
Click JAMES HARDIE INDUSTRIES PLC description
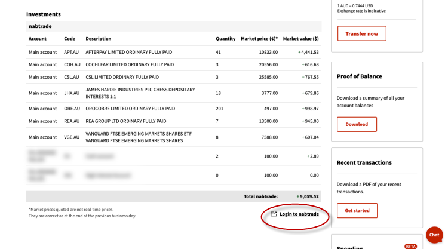140,93
